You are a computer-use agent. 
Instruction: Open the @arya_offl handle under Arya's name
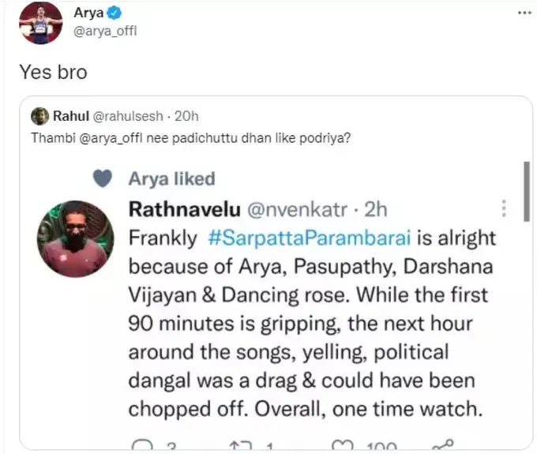(x=104, y=31)
